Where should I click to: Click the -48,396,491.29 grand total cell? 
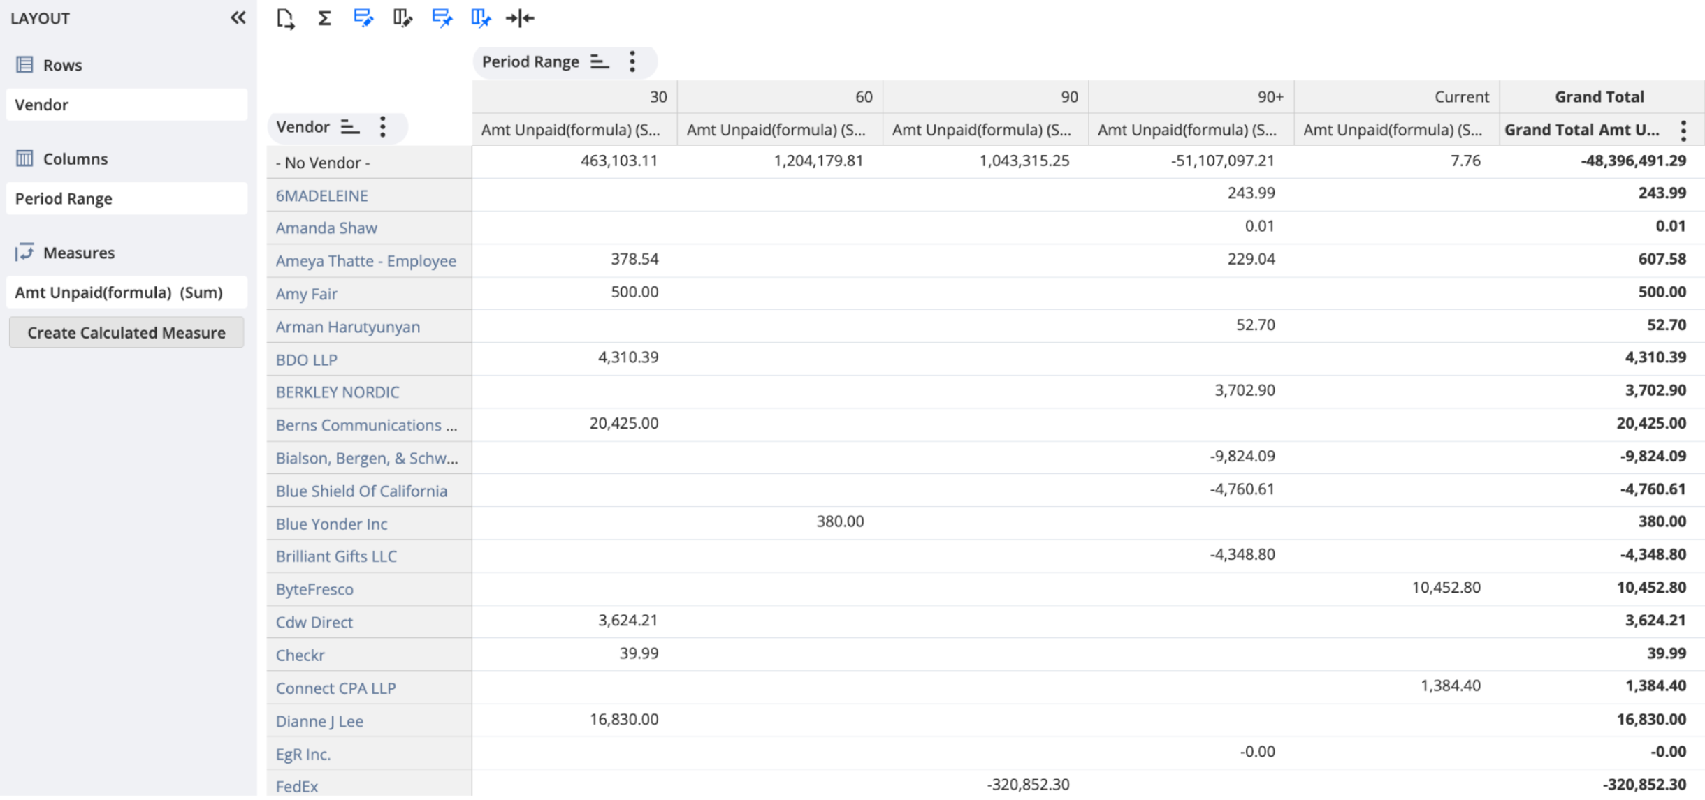[1634, 161]
